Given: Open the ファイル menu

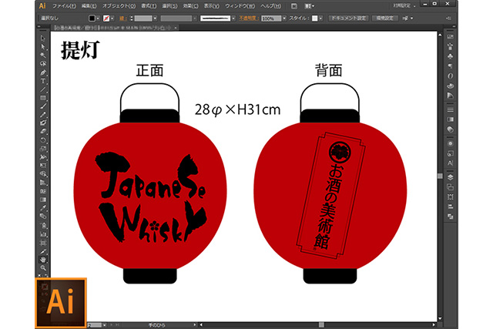Looking at the screenshot, I should 64,6.
